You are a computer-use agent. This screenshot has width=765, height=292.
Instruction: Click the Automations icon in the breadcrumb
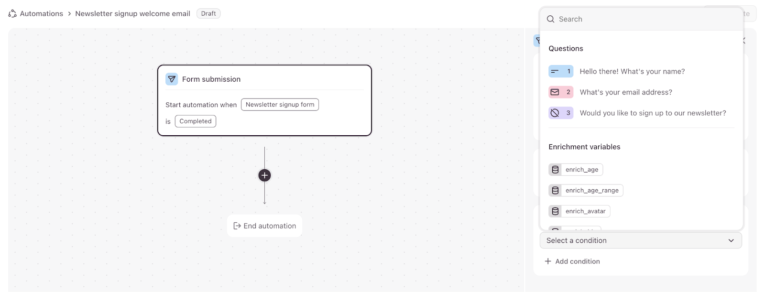12,13
